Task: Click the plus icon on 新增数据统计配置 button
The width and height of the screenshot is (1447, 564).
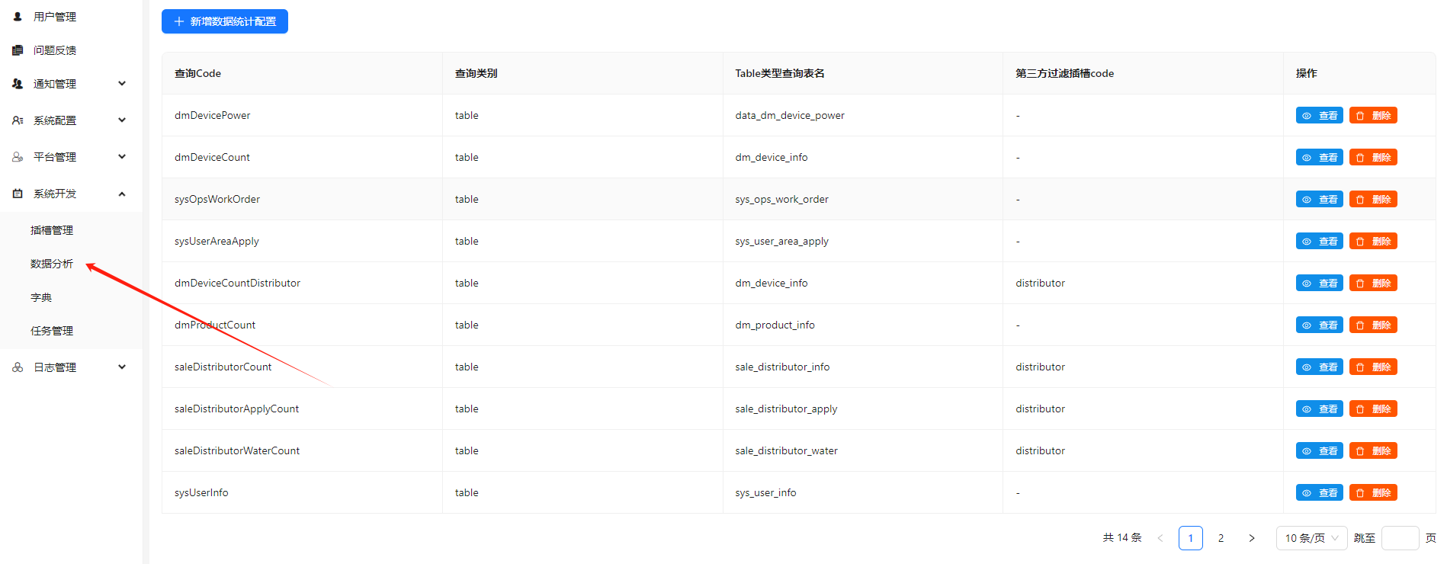Action: 179,21
